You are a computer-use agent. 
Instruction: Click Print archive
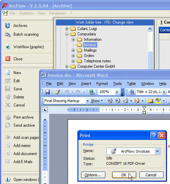[x=23, y=117]
